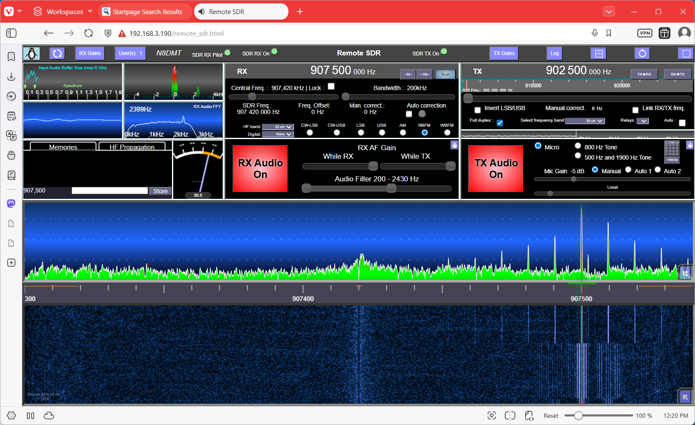Toggle the Full duplex checkbox
Image resolution: width=695 pixels, height=425 pixels.
click(500, 123)
